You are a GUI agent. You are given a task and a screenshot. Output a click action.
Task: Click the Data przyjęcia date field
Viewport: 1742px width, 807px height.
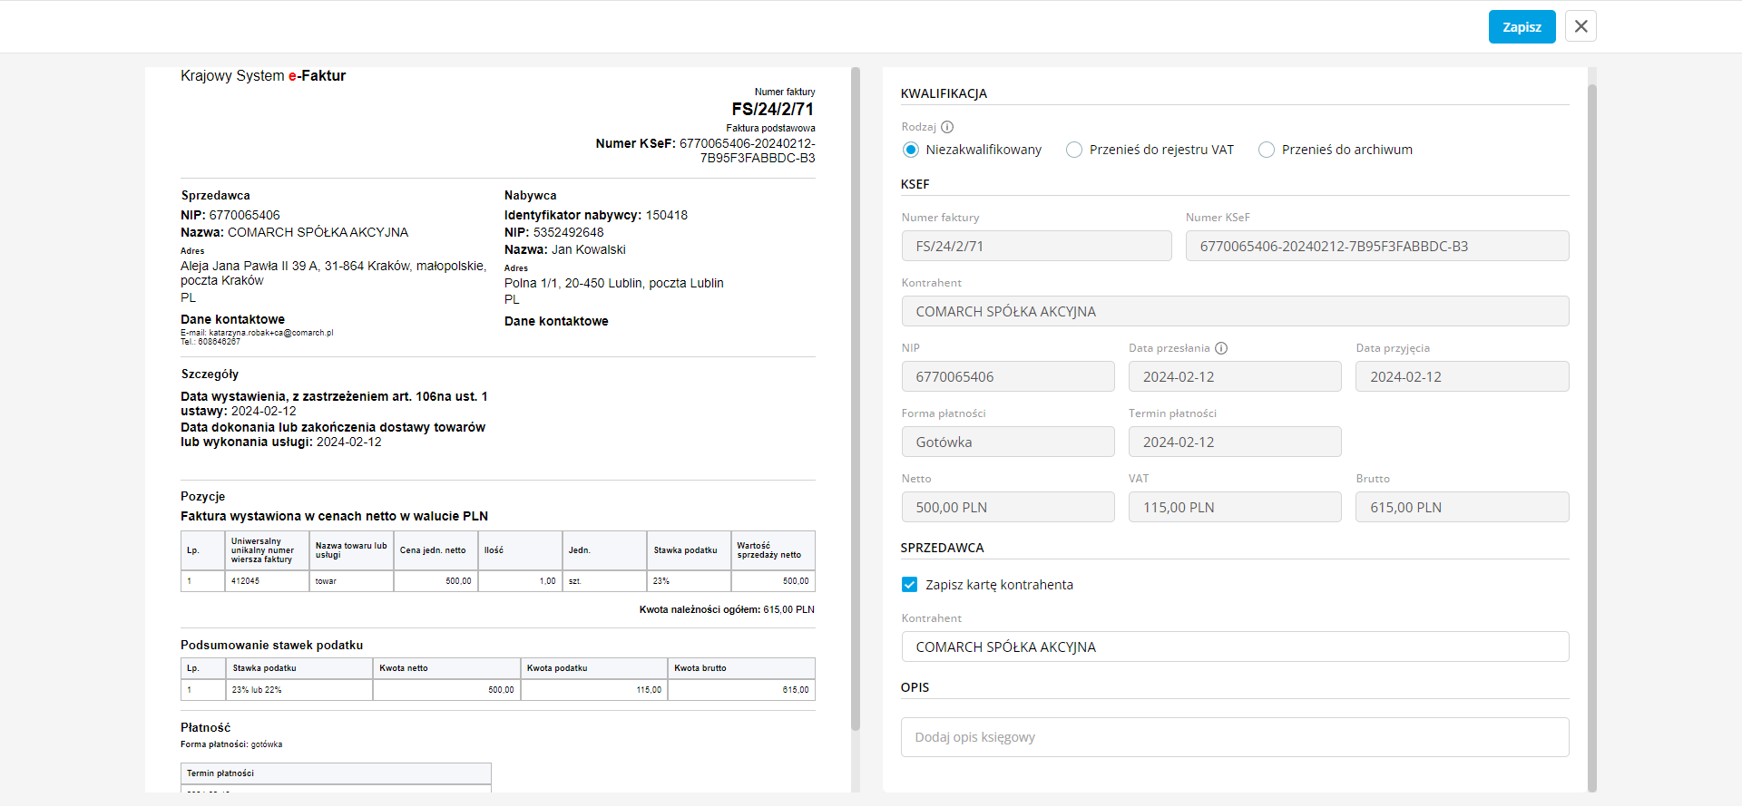(1461, 376)
